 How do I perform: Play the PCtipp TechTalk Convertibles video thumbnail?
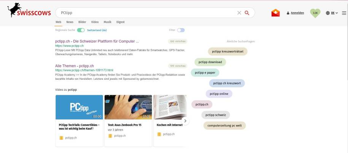coord(79,107)
